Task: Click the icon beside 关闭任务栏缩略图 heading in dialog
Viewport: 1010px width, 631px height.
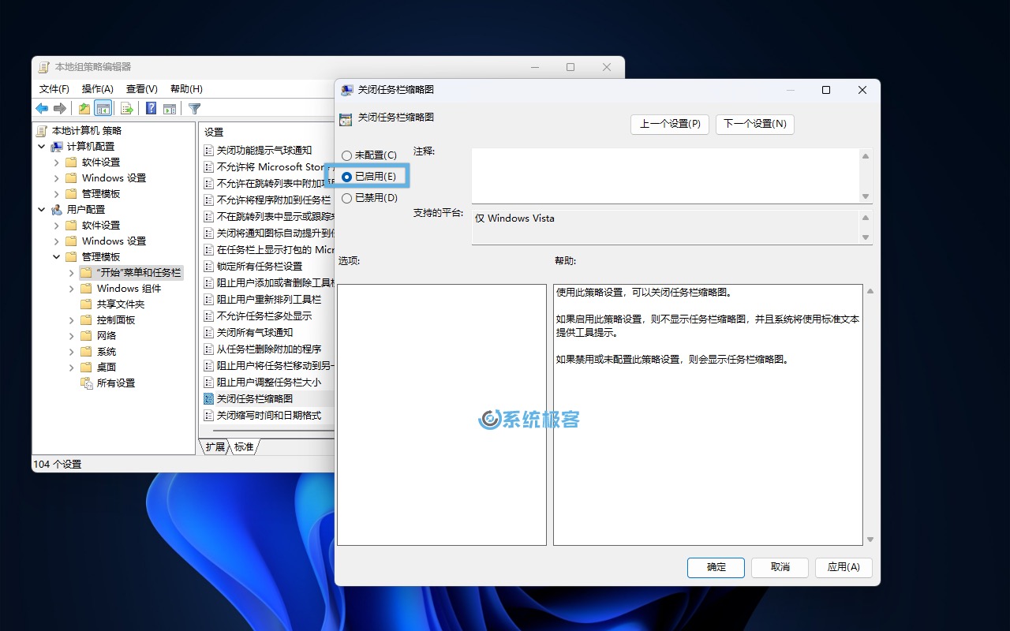Action: (345, 120)
